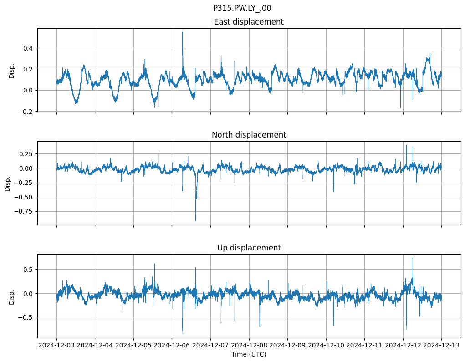Viewport: 465px width, 362px height.
Task: Click the East plot's Disp. y-axis label
Action: [12, 71]
